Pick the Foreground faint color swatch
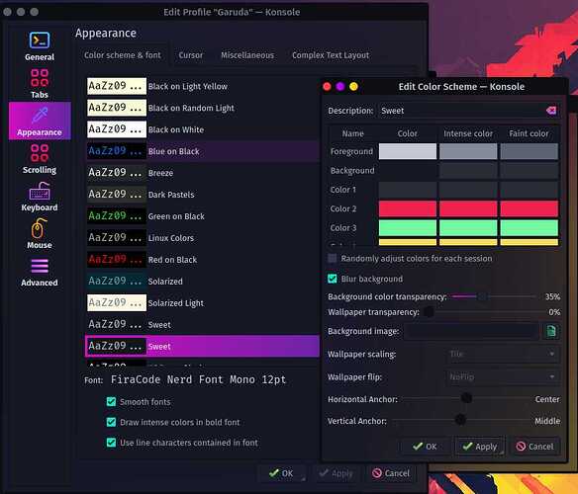 click(529, 151)
